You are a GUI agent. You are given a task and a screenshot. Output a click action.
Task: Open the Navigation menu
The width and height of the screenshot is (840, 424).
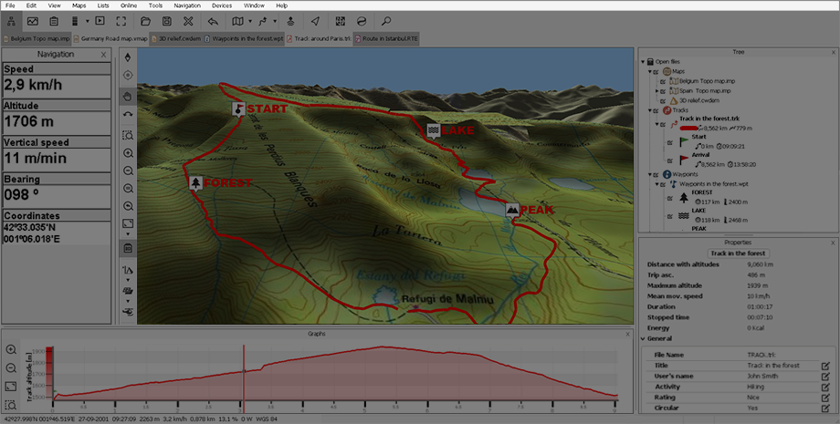(186, 5)
